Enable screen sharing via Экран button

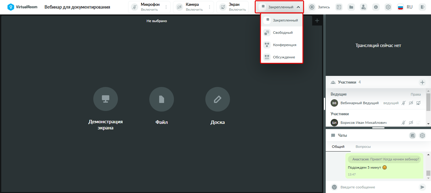click(x=232, y=7)
